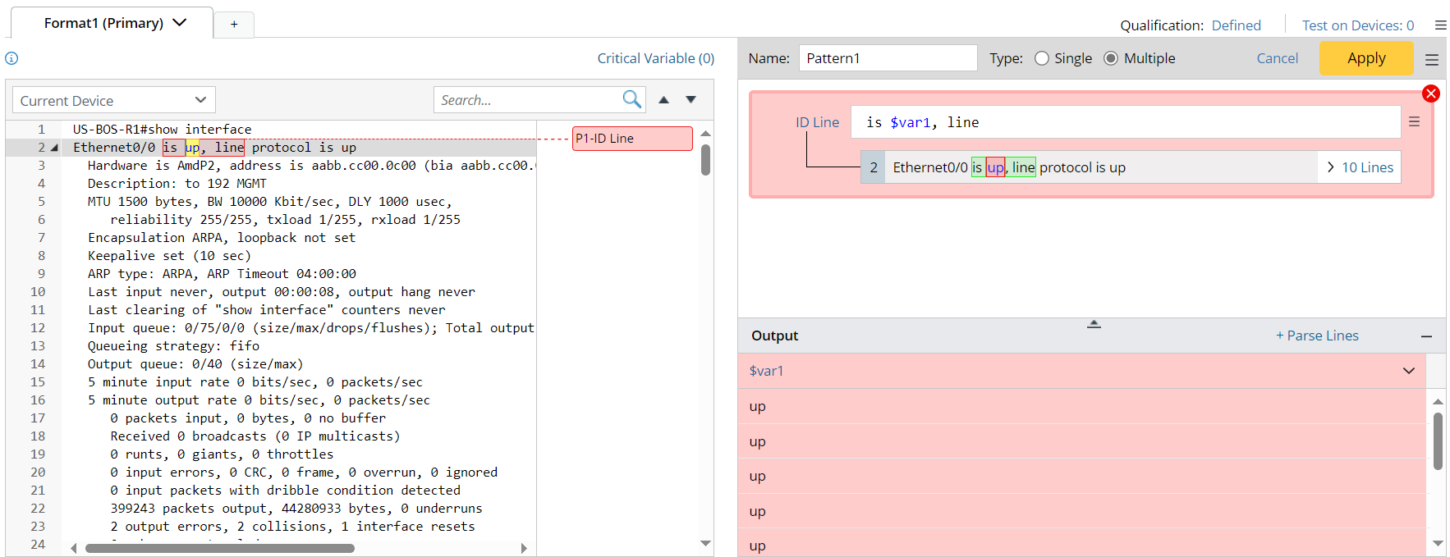Remove pattern with red X icon
The height and width of the screenshot is (557, 1450).
pyautogui.click(x=1430, y=94)
